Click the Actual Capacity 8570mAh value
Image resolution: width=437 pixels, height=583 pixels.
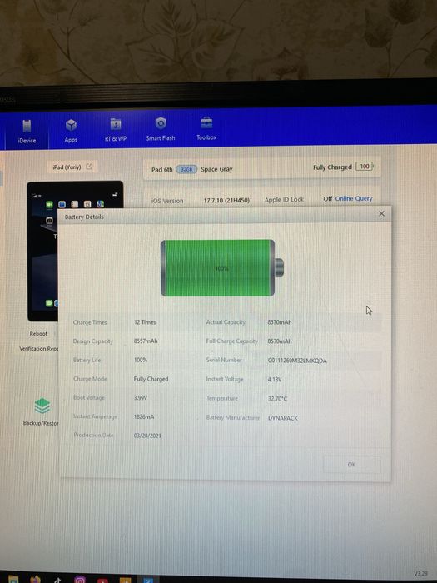click(280, 322)
